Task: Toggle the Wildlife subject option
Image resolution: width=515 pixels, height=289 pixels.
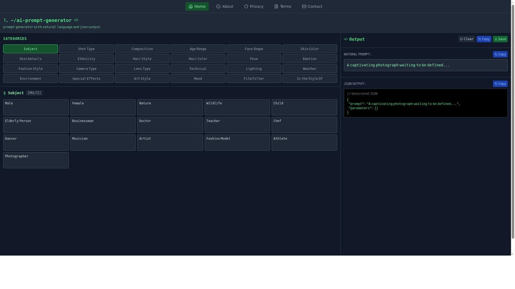Action: click(x=237, y=107)
